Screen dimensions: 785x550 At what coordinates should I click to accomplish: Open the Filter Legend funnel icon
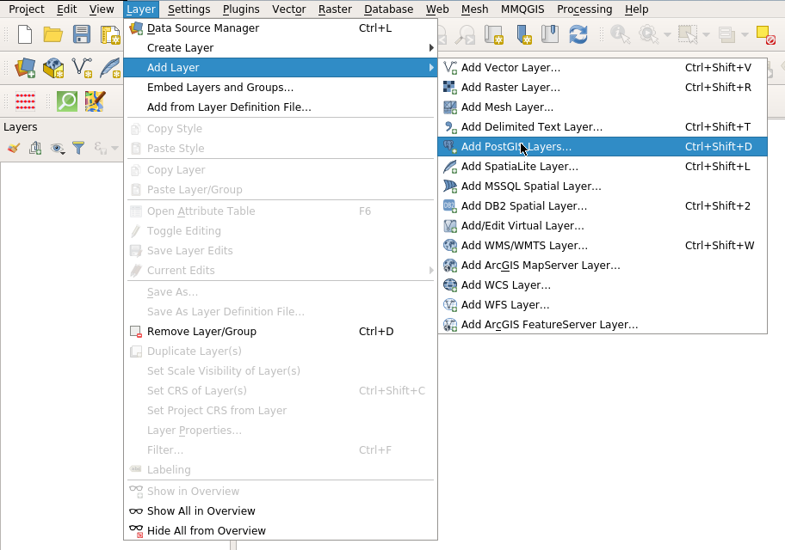pyautogui.click(x=78, y=148)
